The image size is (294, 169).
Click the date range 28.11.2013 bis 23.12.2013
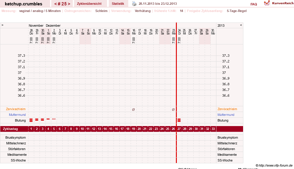tap(158, 4)
